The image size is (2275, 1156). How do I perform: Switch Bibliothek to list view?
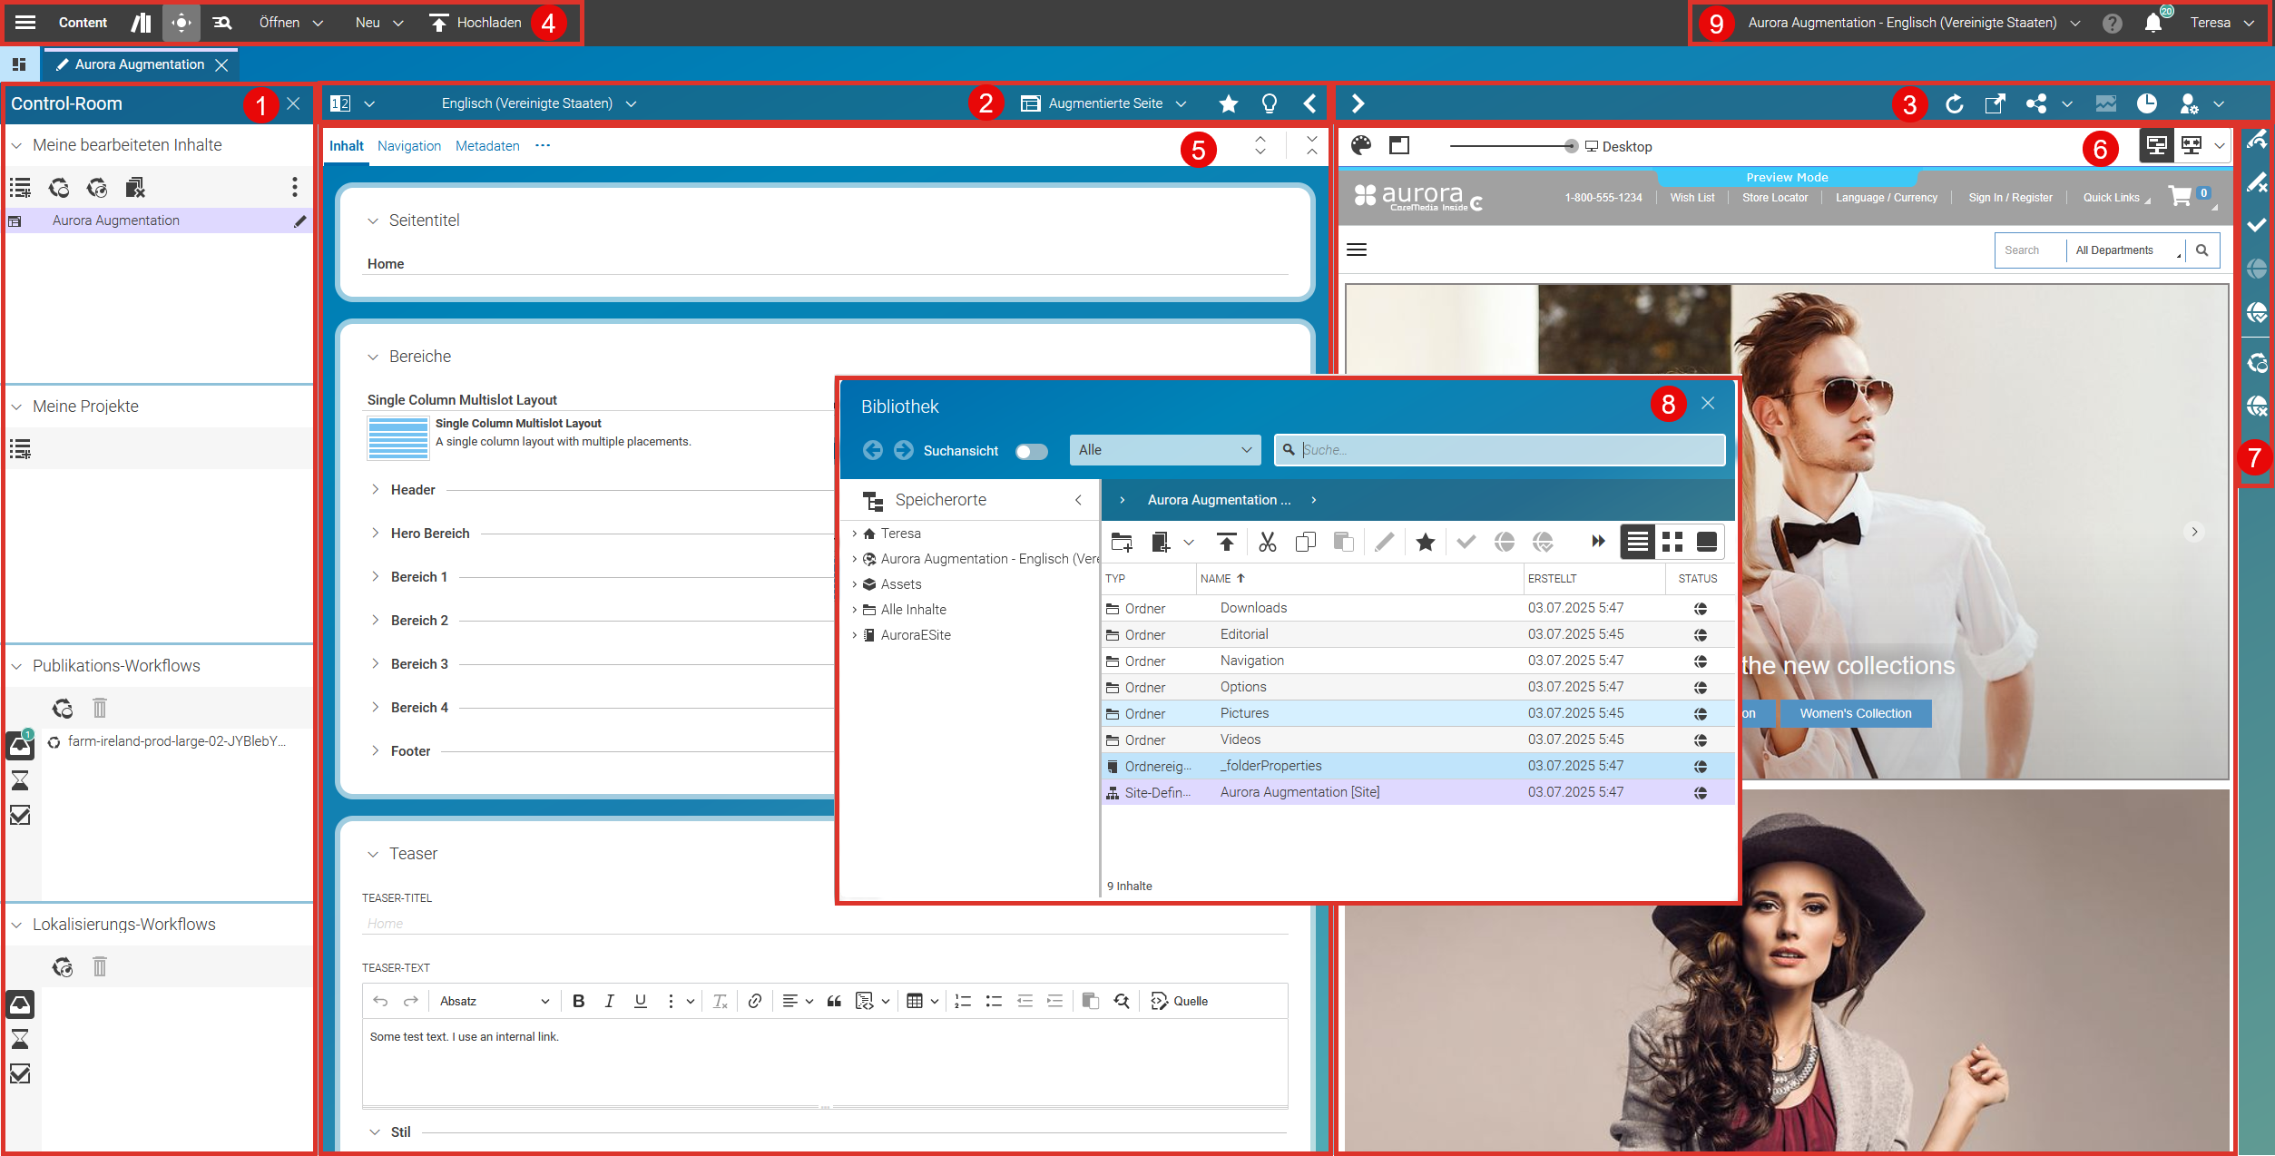point(1637,542)
